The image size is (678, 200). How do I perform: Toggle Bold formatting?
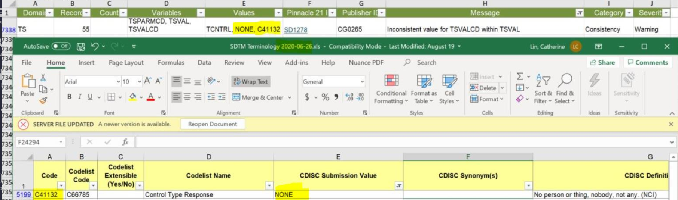point(69,97)
